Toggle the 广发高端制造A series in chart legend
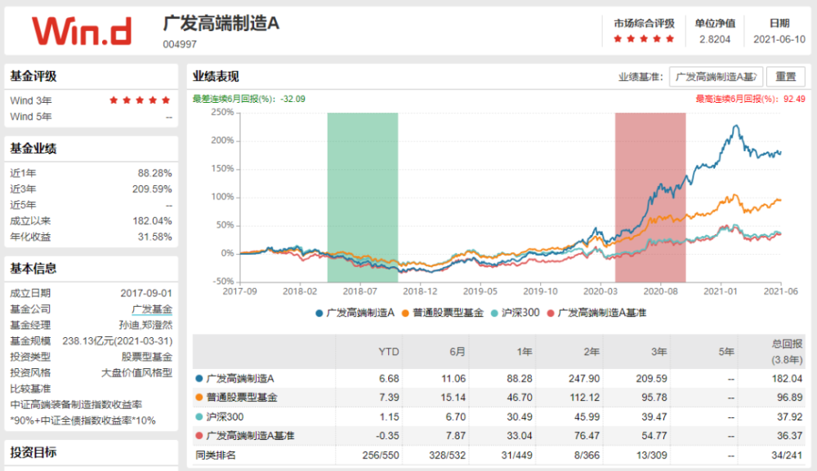 pos(355,313)
